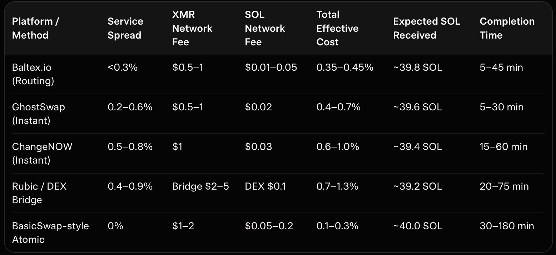Click the SOL Network Fee header

pyautogui.click(x=265, y=28)
